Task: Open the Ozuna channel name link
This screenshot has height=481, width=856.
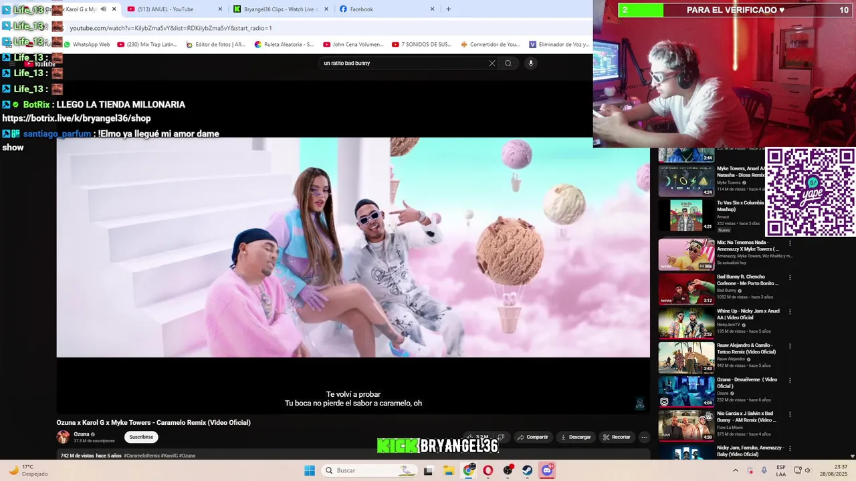Action: 82,434
